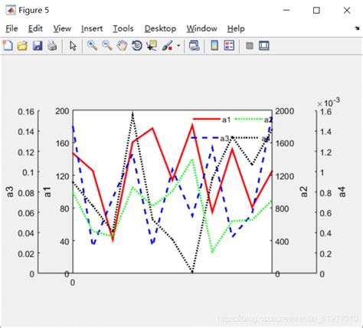363x328 pixels.
Task: Select the a4 y-axis label
Action: click(342, 192)
